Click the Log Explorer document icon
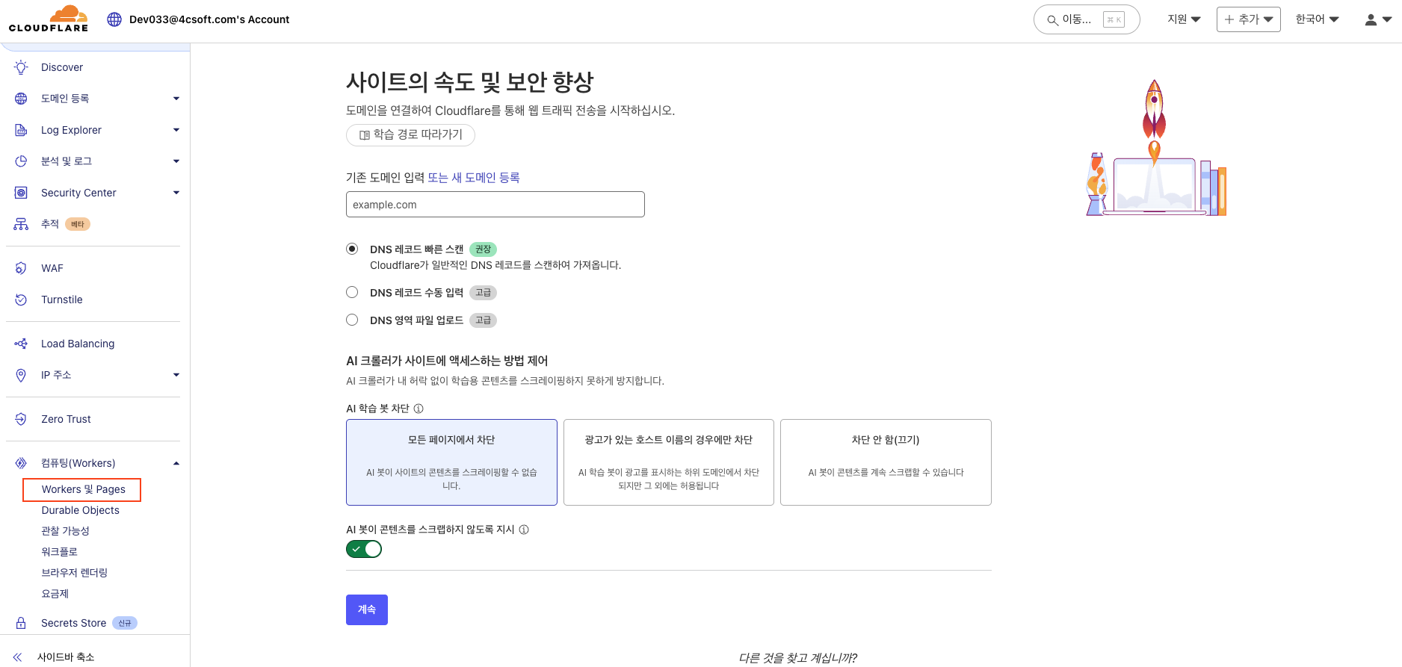This screenshot has height=667, width=1402. pos(21,130)
